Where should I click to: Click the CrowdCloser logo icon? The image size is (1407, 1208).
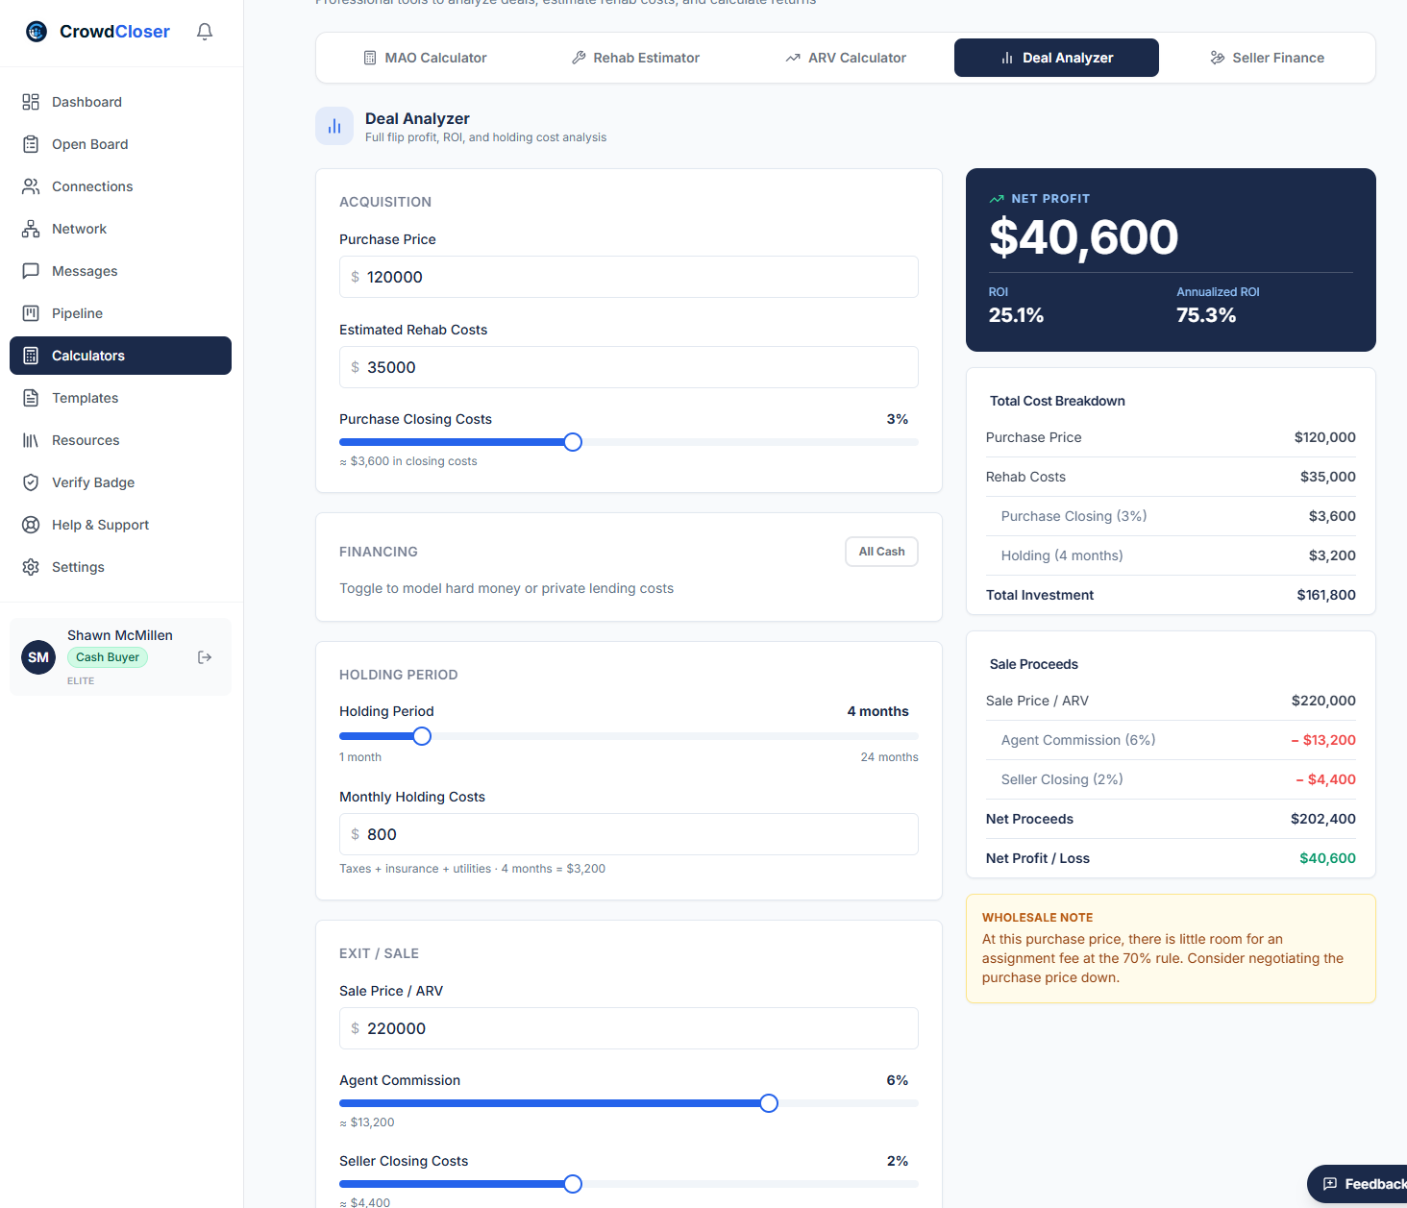37,32
